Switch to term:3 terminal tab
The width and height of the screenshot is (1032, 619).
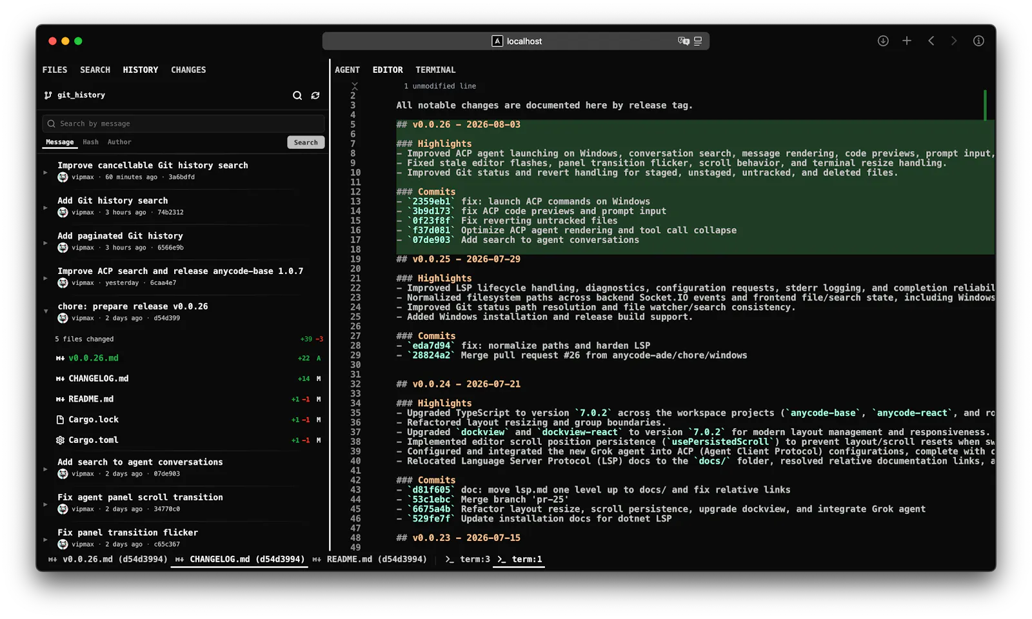(x=468, y=560)
